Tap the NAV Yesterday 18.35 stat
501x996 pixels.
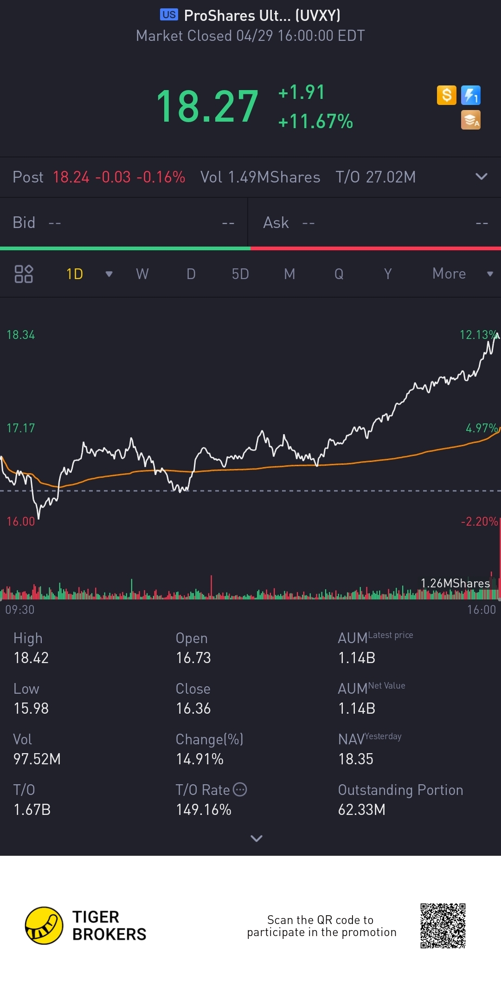point(370,749)
